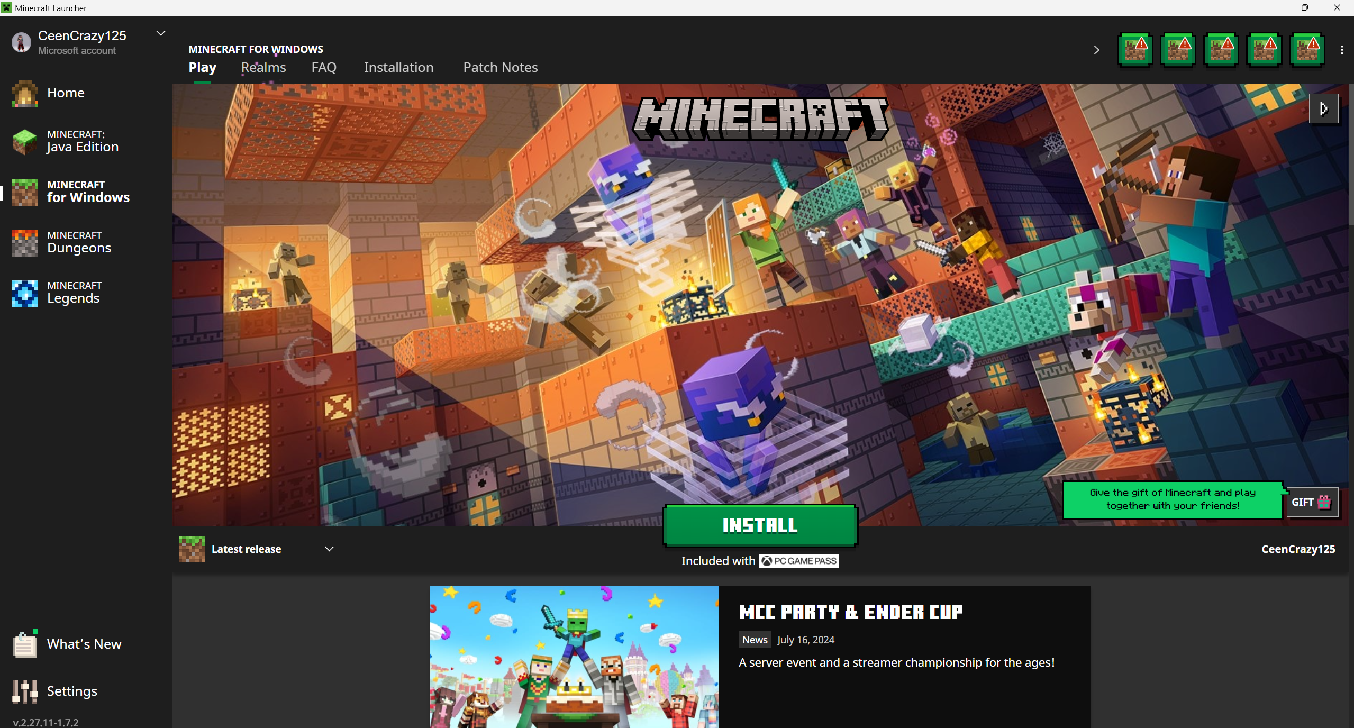Open the Home page in the sidebar
Image resolution: width=1354 pixels, height=728 pixels.
[x=65, y=93]
